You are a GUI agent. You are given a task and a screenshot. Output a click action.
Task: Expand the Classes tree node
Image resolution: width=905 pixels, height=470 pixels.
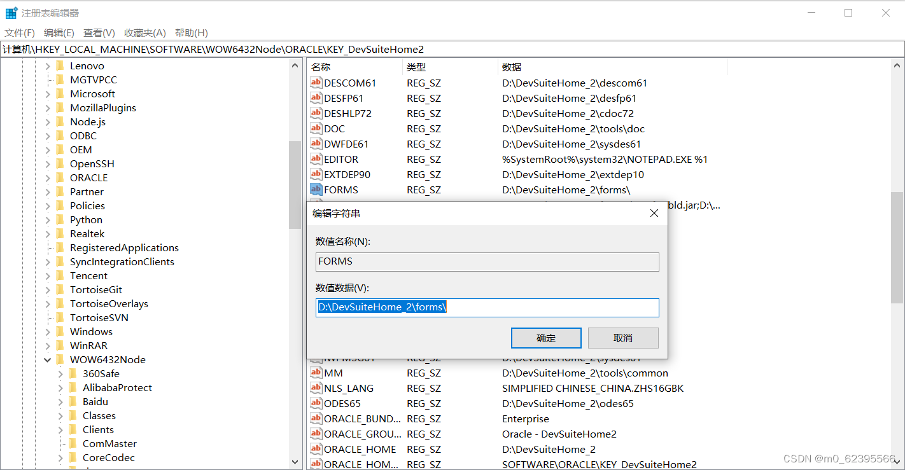[x=60, y=415]
